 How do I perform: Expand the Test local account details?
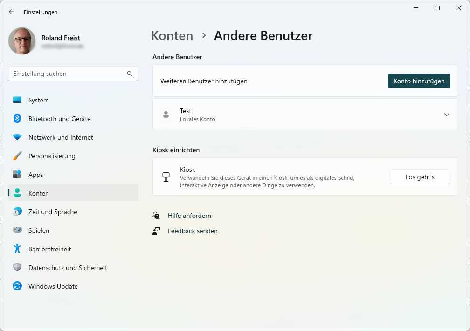[x=446, y=114]
